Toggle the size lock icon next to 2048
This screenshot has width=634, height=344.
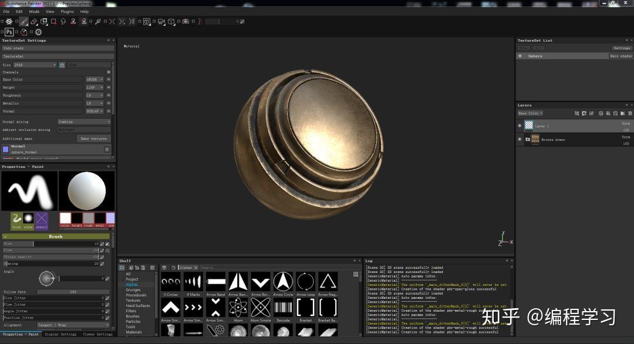[x=62, y=65]
